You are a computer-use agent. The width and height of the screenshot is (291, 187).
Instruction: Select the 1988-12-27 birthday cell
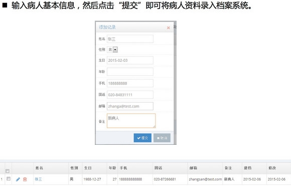point(92,179)
